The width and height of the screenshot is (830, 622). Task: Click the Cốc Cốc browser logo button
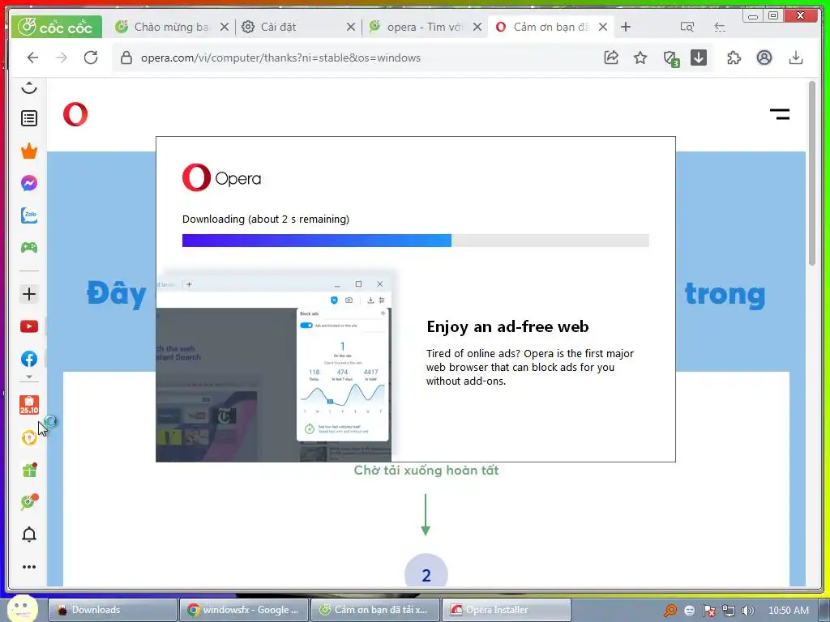click(56, 27)
